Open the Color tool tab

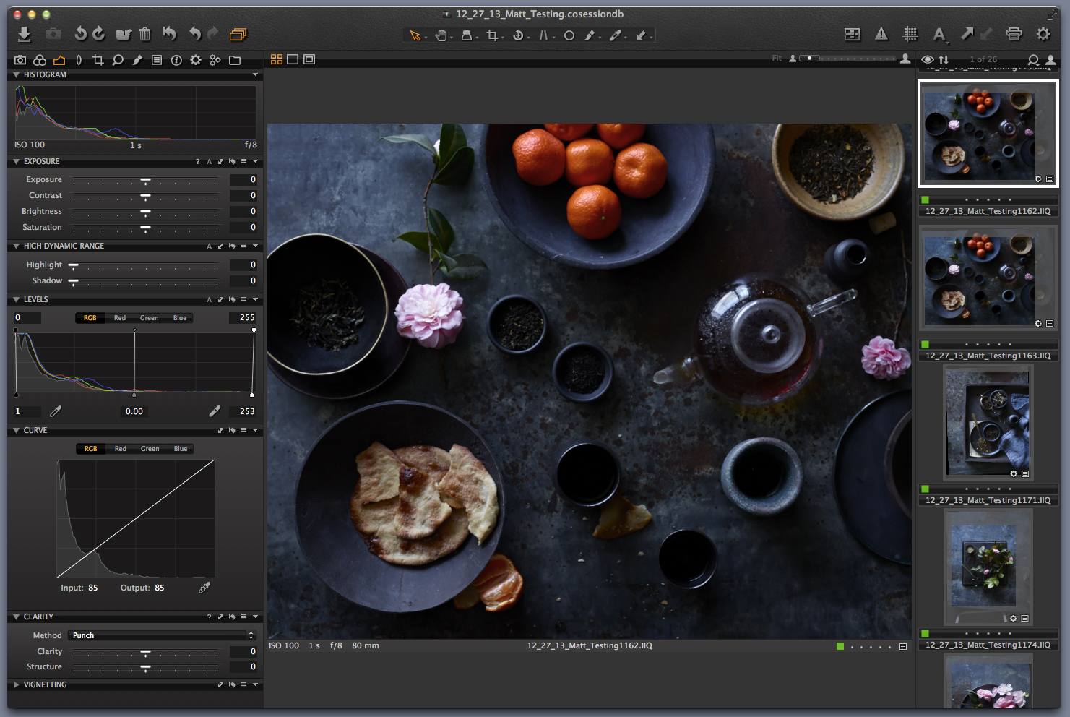tap(40, 60)
